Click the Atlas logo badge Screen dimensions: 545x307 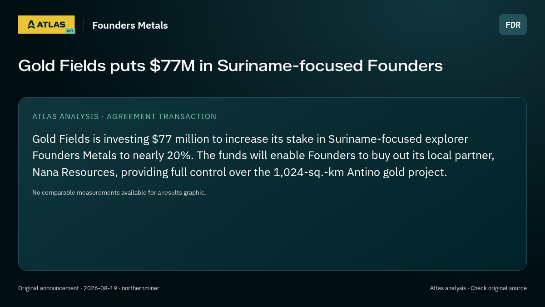46,25
